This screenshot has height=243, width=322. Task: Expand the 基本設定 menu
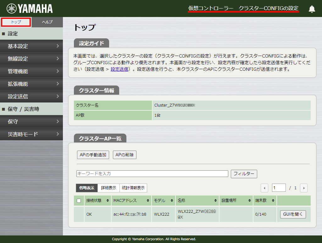tap(31, 46)
